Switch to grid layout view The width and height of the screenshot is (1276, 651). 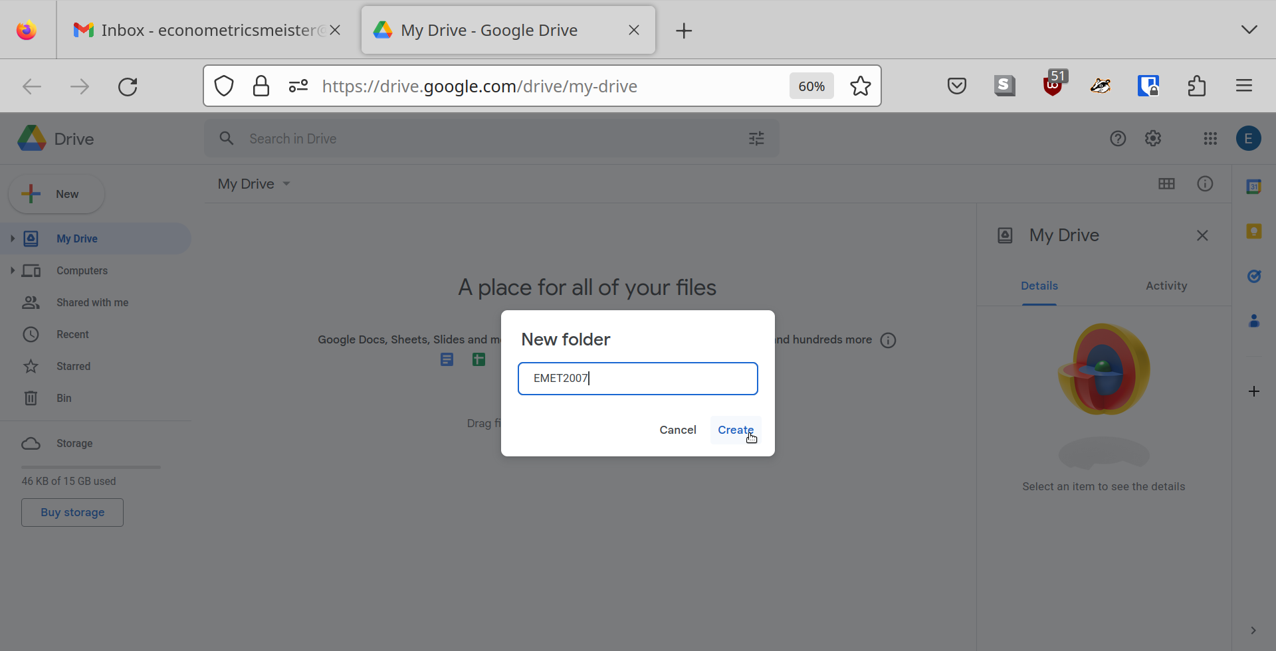(x=1166, y=184)
